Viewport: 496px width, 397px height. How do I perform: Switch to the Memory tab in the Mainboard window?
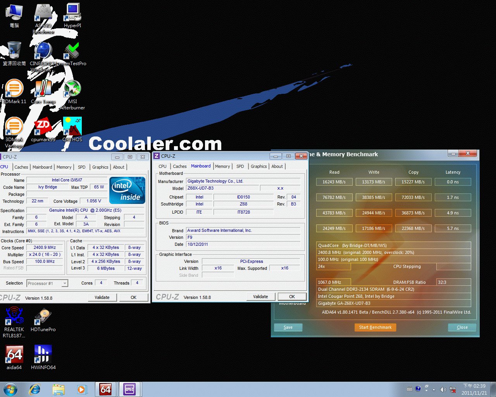(x=222, y=166)
